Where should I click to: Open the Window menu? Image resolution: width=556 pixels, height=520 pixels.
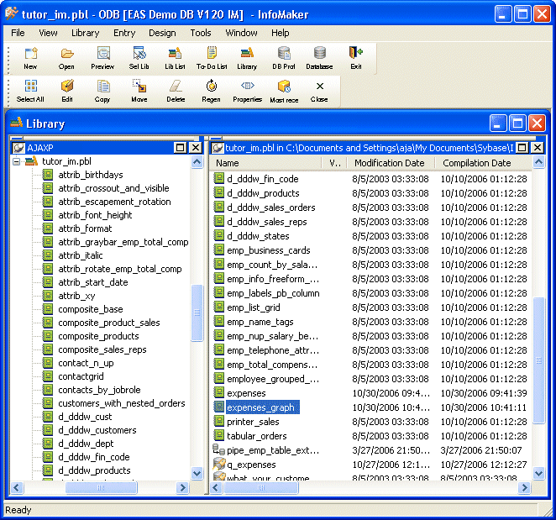point(241,33)
